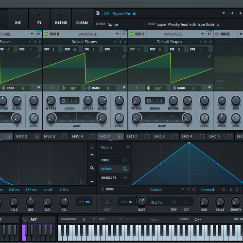Enable TRIP triplet note icon
This screenshot has width=243, height=243.
174,202
